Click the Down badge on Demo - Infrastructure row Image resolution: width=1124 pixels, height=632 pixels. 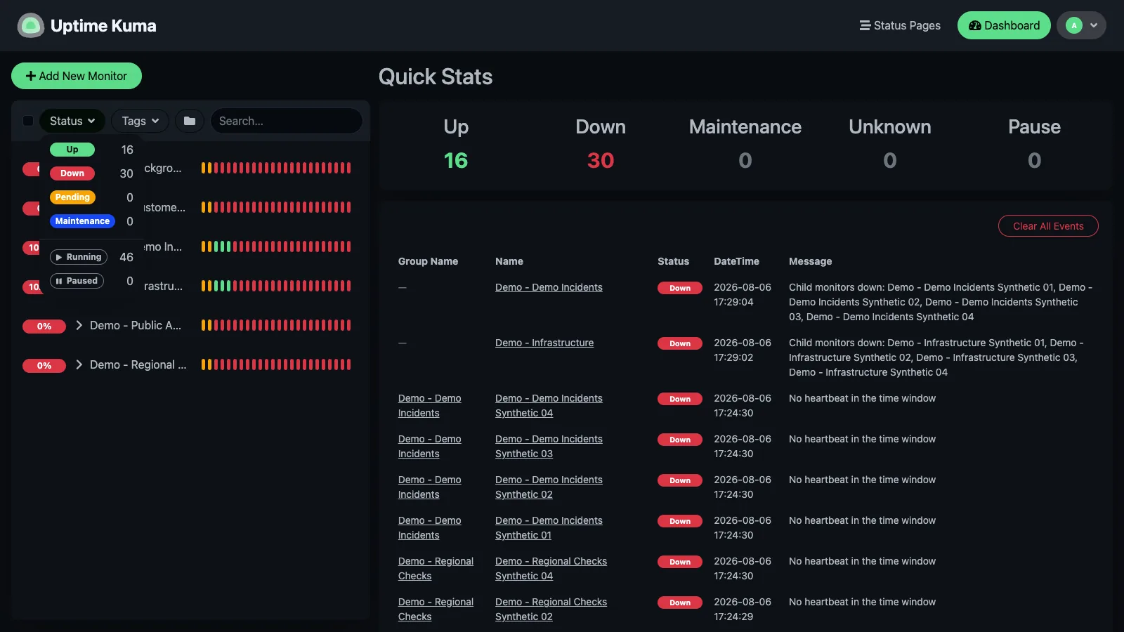coord(680,343)
